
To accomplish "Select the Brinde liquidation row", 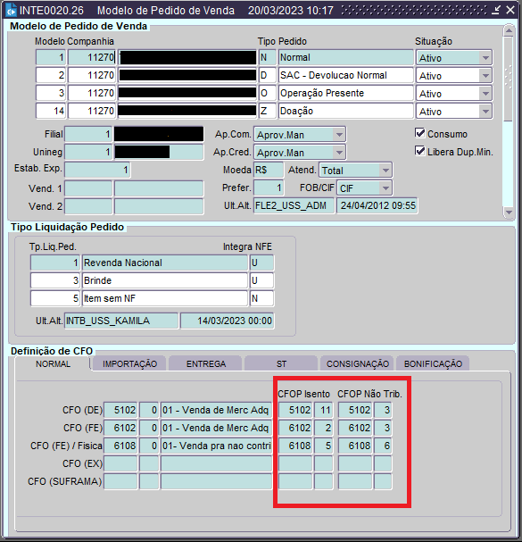I will click(x=152, y=280).
